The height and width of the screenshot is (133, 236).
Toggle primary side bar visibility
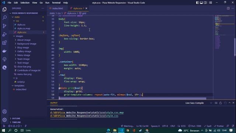pos(197,3)
